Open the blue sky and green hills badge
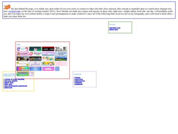This screenshot has width=178, height=134. coord(61,59)
